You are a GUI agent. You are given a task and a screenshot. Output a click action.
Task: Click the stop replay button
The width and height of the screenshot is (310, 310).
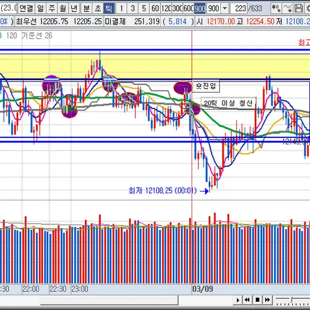257,300
